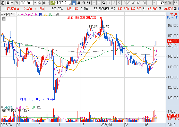Click the gray price MA 120 legend

(56, 14)
